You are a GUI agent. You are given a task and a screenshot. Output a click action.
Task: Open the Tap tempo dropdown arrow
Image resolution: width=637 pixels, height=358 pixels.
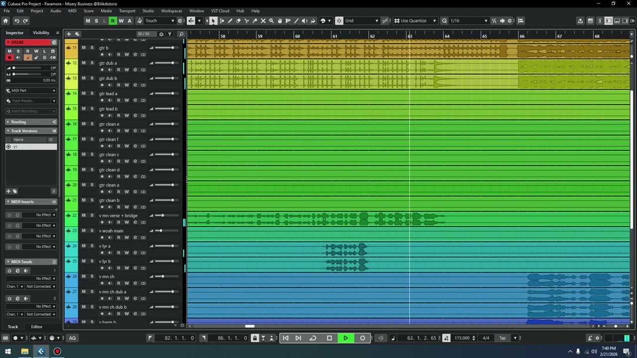coord(515,338)
